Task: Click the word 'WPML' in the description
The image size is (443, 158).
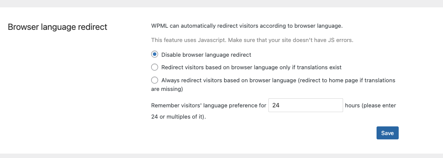Action: (160, 26)
